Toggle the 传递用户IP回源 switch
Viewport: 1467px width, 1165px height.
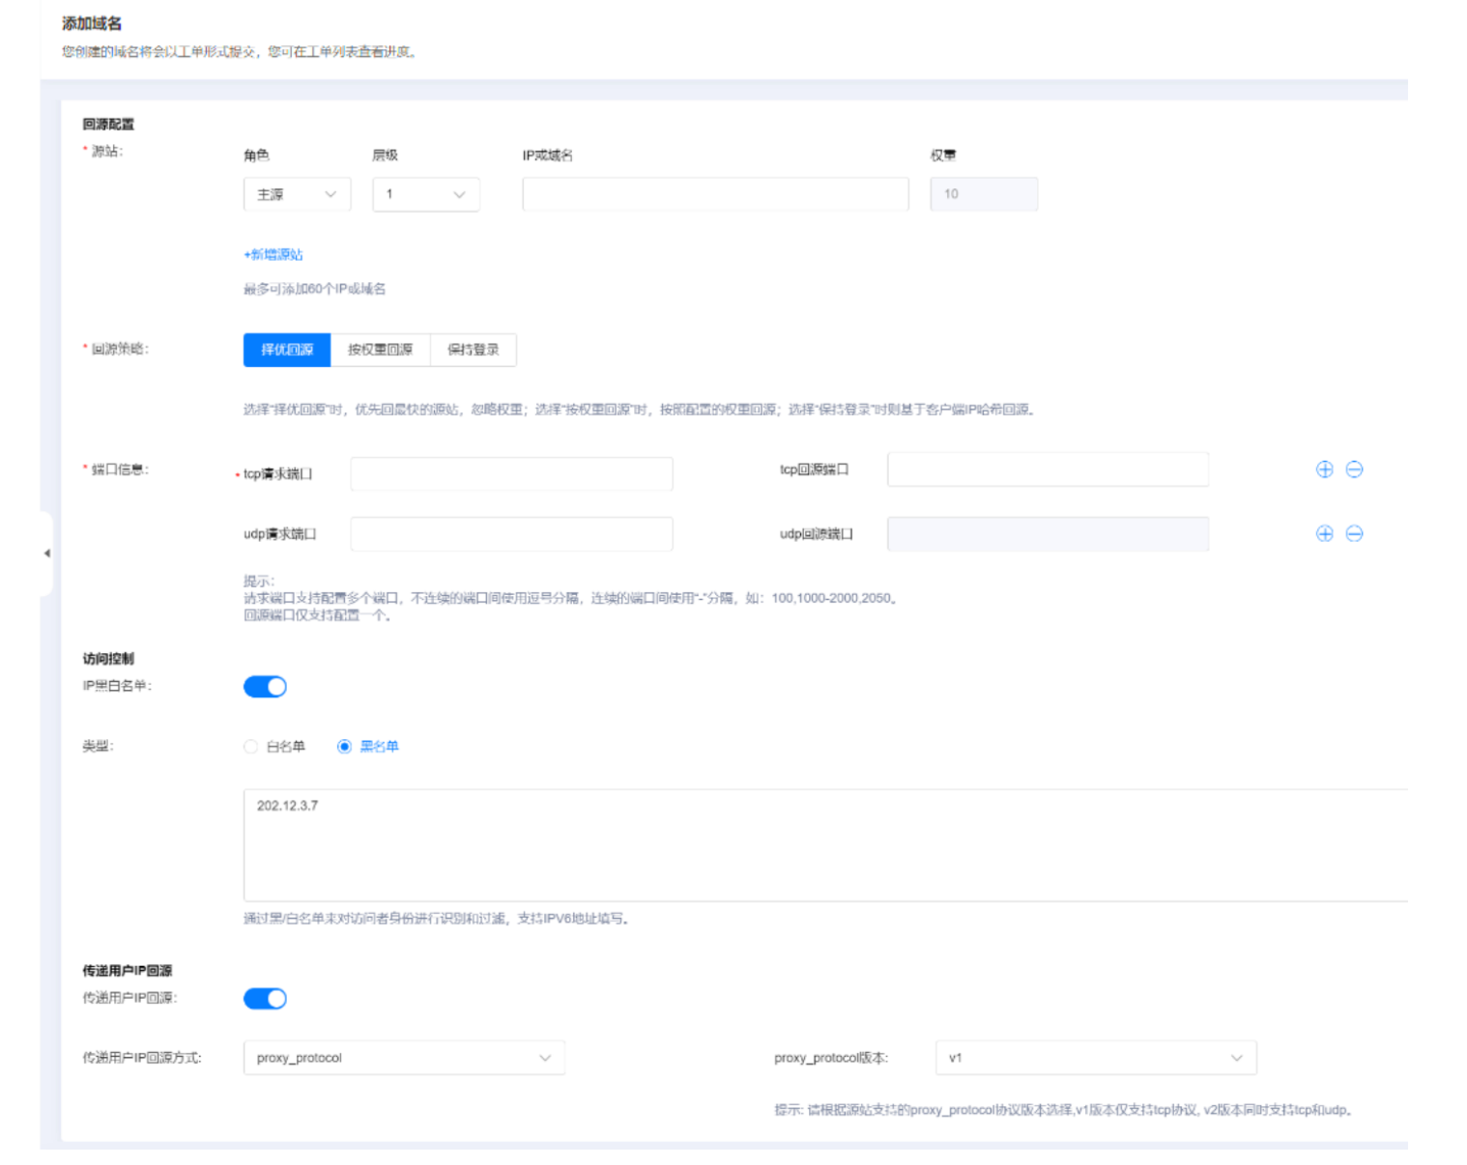265,999
